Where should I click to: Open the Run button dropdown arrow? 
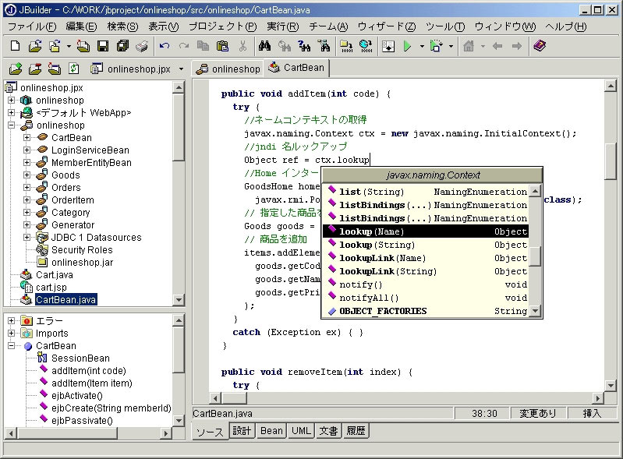(421, 46)
